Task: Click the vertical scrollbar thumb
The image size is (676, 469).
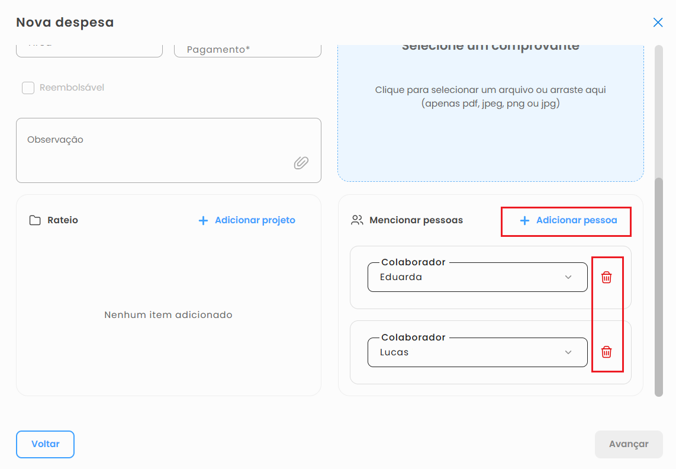Action: 658,287
